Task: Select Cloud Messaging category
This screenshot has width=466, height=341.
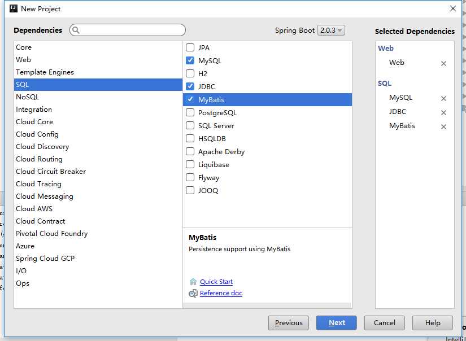Action: 98,196
